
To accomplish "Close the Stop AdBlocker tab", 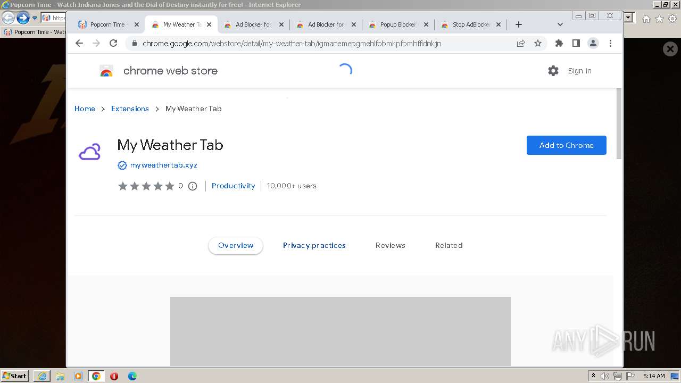I will pyautogui.click(x=499, y=24).
